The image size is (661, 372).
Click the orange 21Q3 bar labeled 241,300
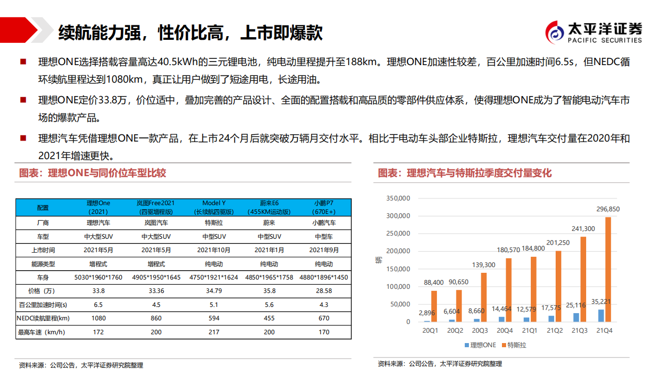click(x=583, y=279)
